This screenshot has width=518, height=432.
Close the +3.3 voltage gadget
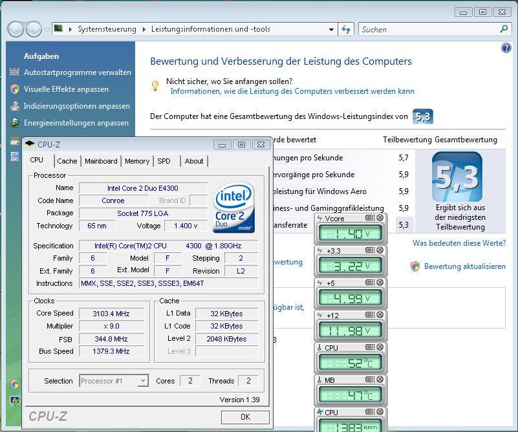pyautogui.click(x=380, y=250)
